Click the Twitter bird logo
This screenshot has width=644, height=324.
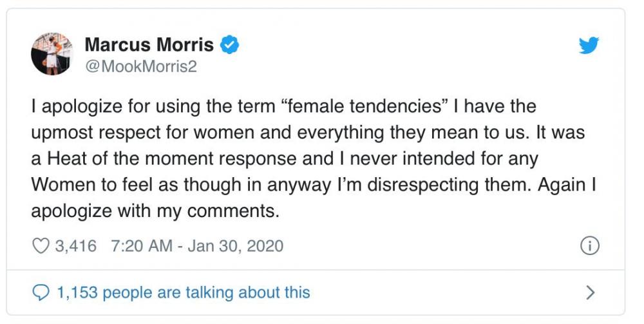coord(589,46)
